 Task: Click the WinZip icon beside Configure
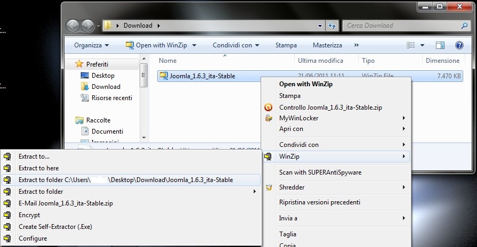(x=7, y=238)
